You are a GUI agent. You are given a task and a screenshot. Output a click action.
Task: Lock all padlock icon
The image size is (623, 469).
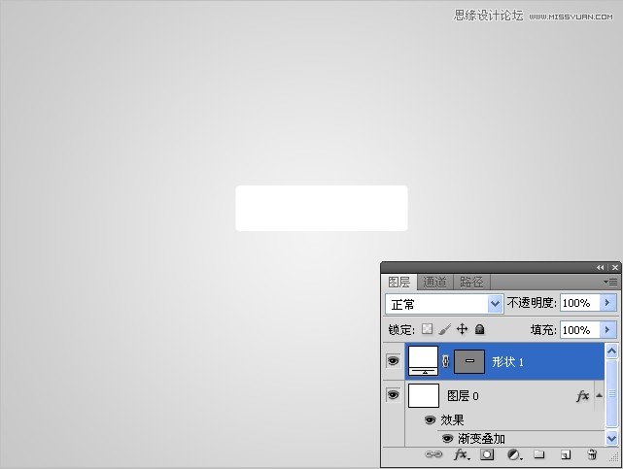click(479, 329)
